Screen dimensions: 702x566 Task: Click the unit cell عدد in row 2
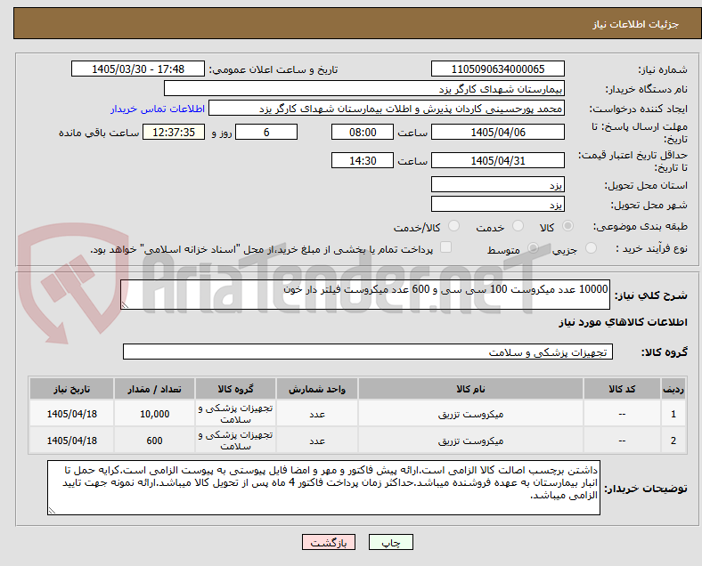[x=317, y=441]
